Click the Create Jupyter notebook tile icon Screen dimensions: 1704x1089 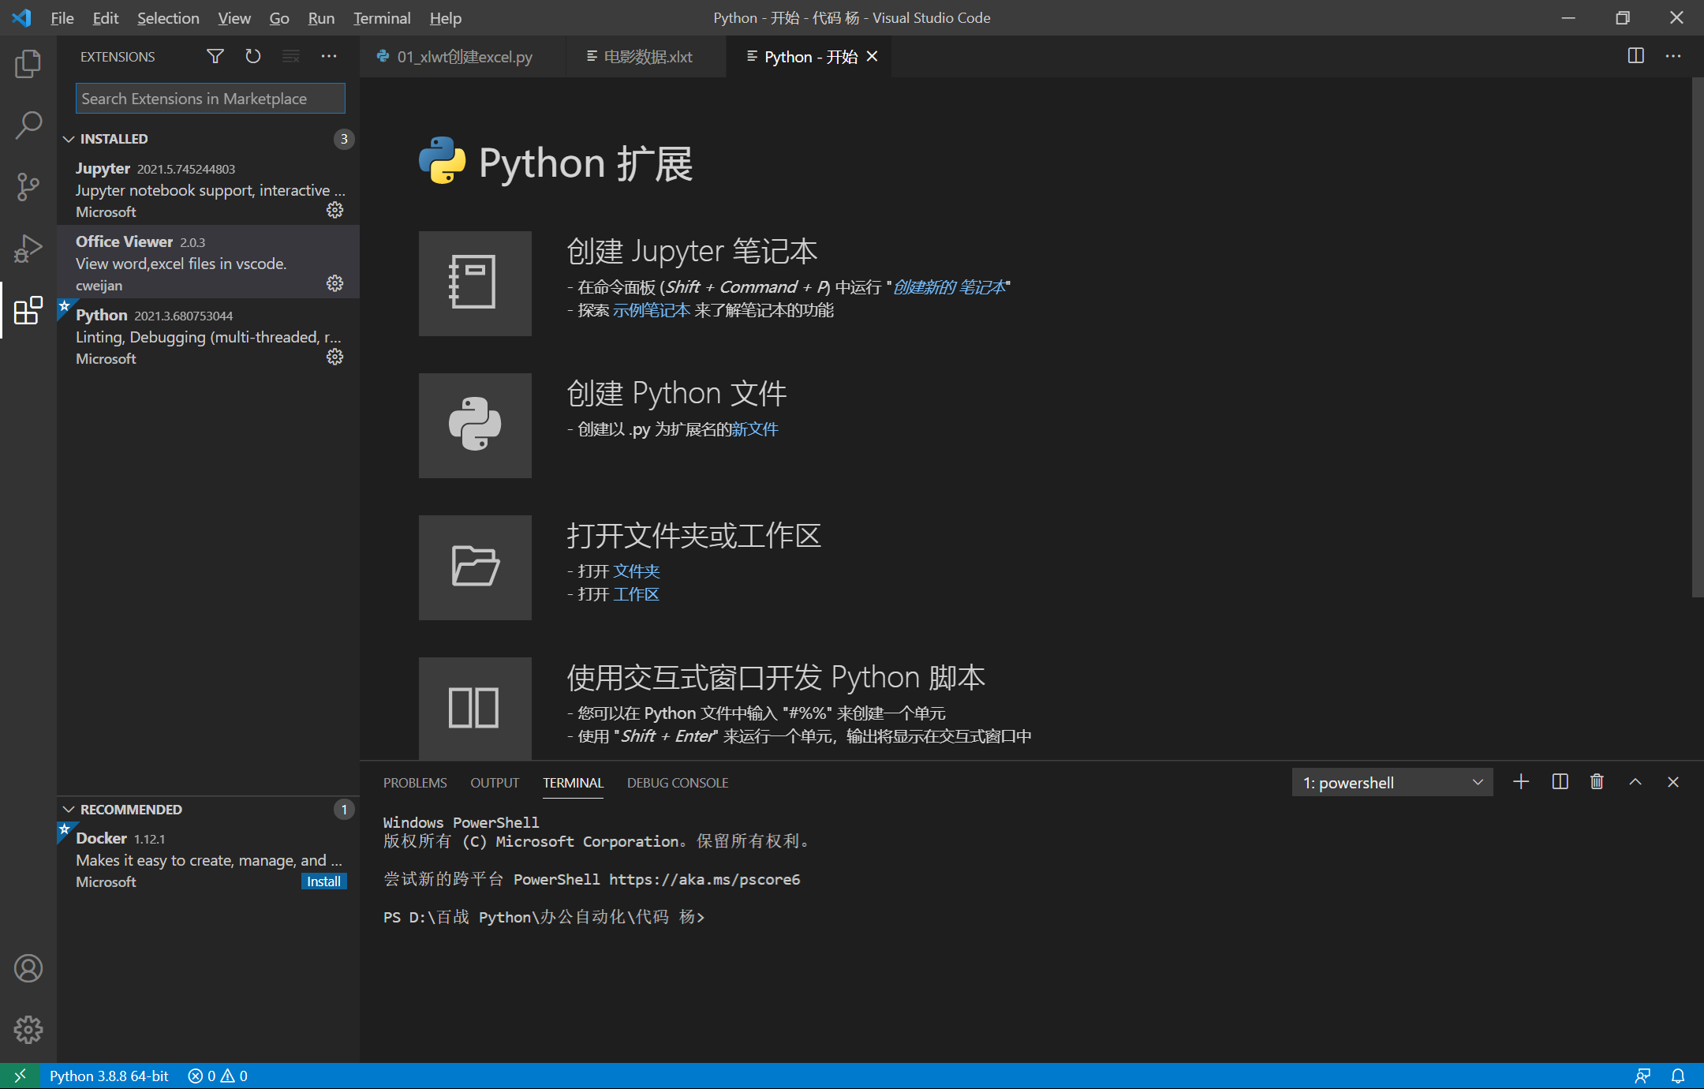click(x=475, y=283)
